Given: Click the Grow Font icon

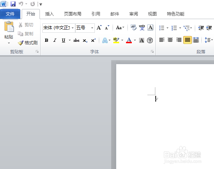Looking at the screenshot, I should (99, 28).
